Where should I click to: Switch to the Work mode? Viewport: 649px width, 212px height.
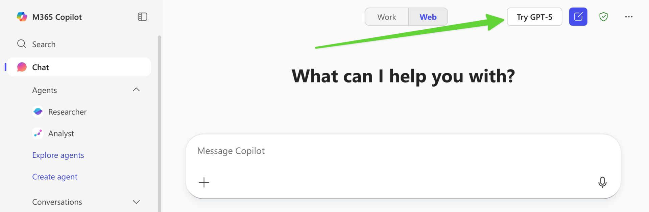387,17
